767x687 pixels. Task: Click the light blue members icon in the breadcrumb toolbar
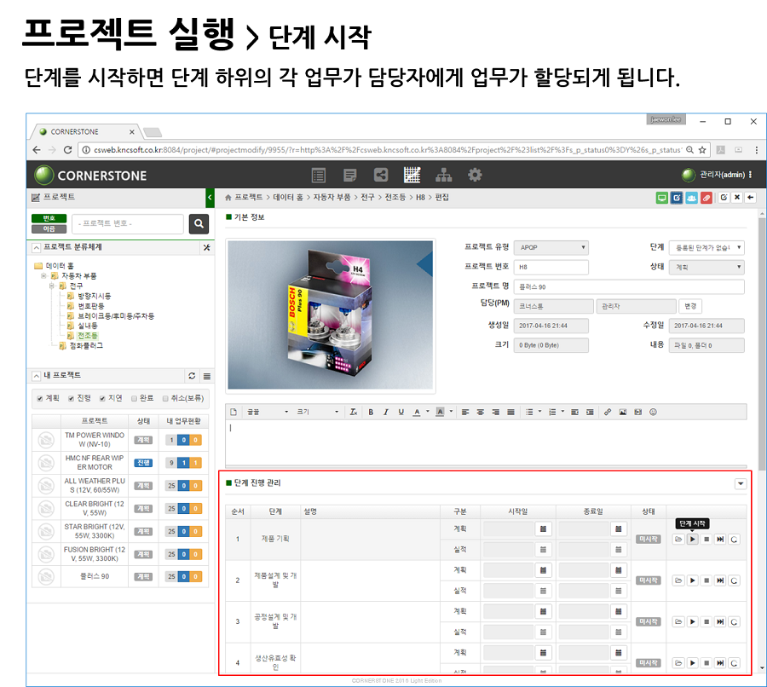pyautogui.click(x=691, y=198)
